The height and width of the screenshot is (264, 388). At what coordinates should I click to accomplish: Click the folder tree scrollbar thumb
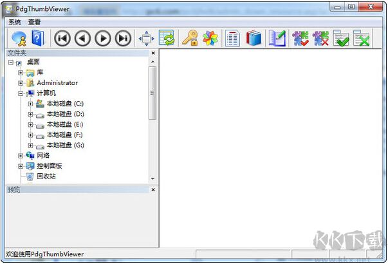(x=152, y=93)
